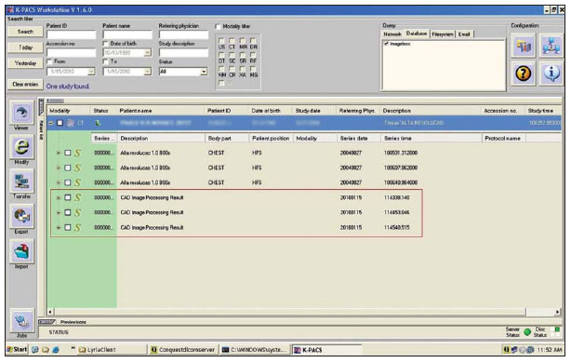Image resolution: width=571 pixels, height=363 pixels.
Task: Open the Viewer tool
Action: (21, 114)
